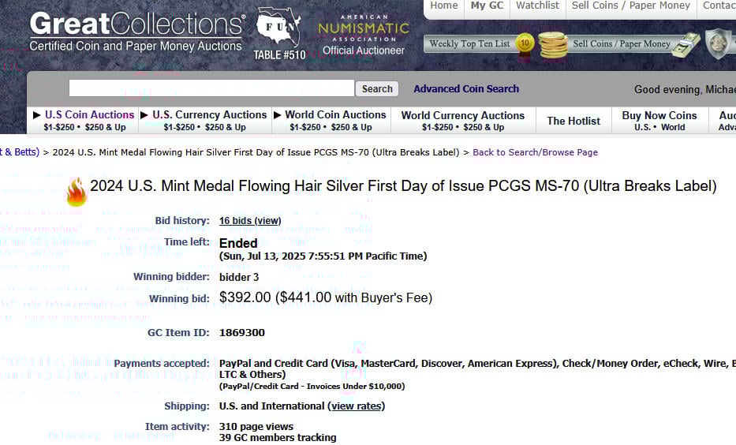Click the silver shield coin icon

point(717,43)
